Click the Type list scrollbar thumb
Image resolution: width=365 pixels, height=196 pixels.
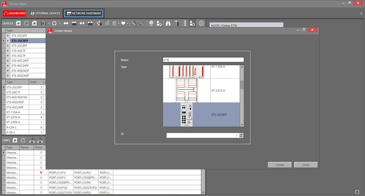[x=242, y=85]
